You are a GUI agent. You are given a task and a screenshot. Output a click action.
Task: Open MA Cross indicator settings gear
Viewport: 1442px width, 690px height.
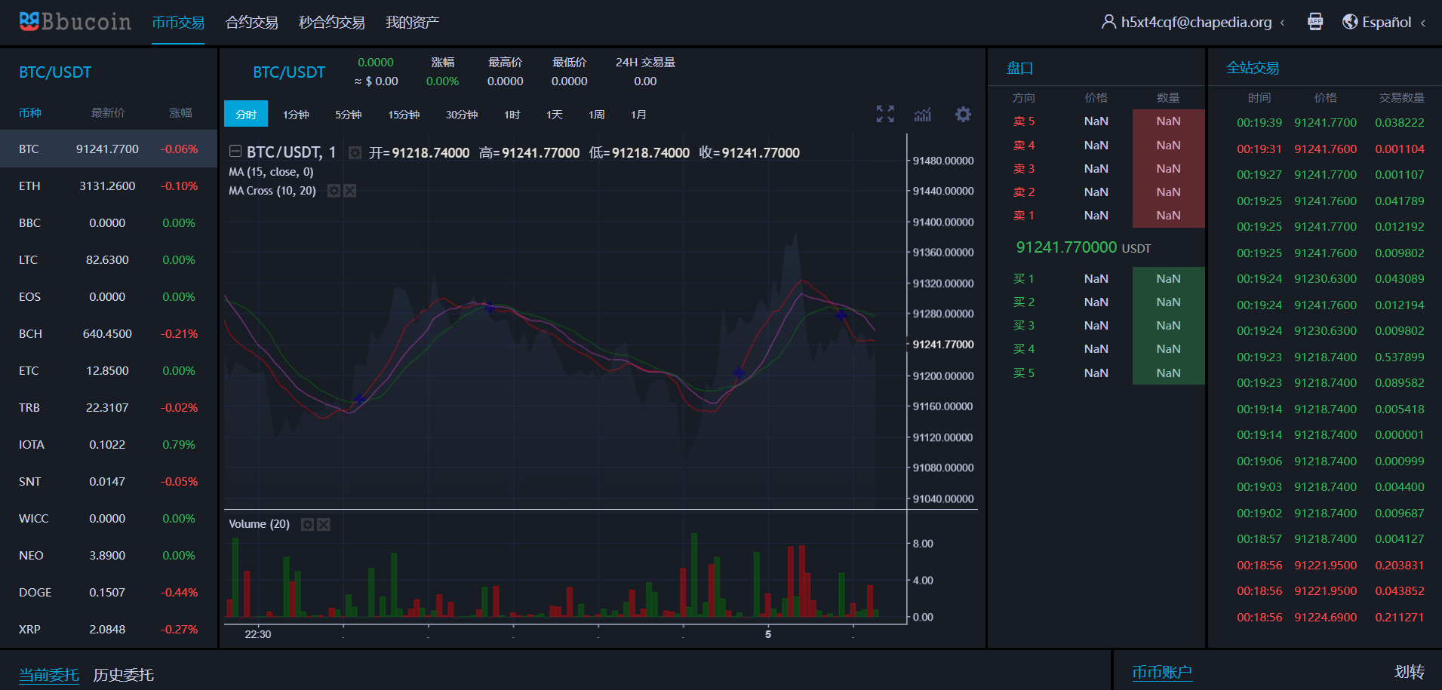pos(334,191)
